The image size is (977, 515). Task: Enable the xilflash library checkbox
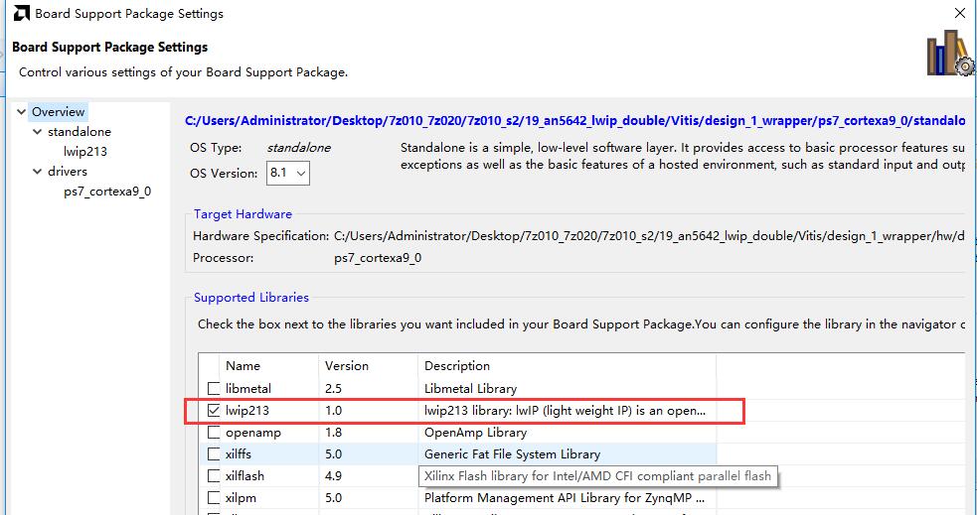point(214,476)
